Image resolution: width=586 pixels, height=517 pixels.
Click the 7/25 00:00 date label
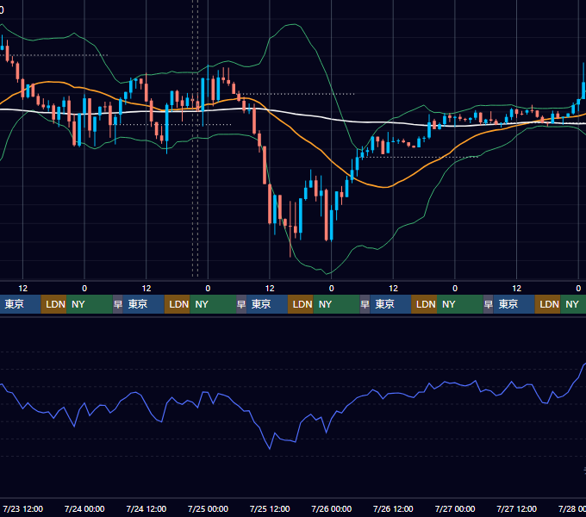[x=208, y=508]
